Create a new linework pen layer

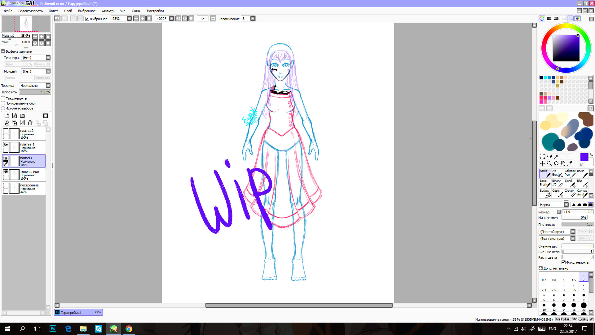[x=15, y=115]
